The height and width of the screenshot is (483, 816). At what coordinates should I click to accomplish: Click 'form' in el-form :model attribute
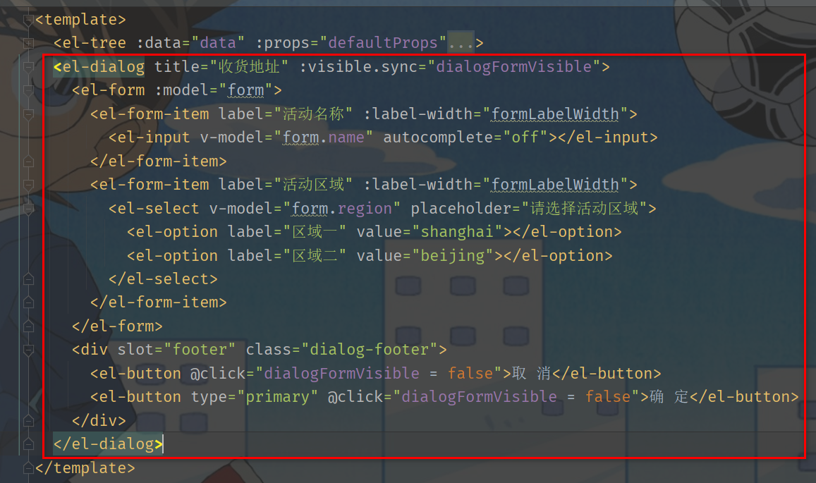pos(245,90)
